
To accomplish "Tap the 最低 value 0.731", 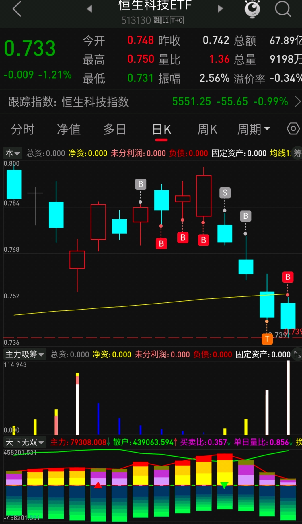I will (x=141, y=78).
